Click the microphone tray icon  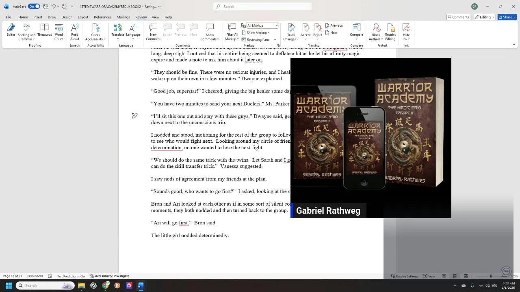point(472,286)
